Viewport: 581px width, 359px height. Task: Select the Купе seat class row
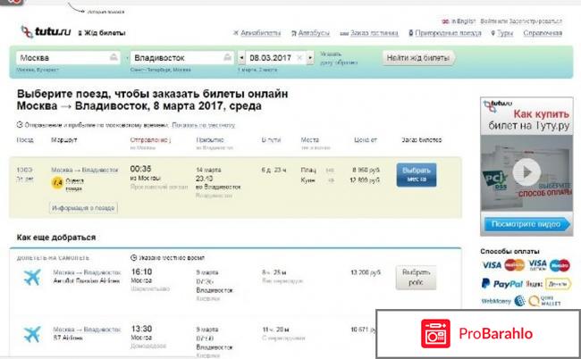point(341,180)
